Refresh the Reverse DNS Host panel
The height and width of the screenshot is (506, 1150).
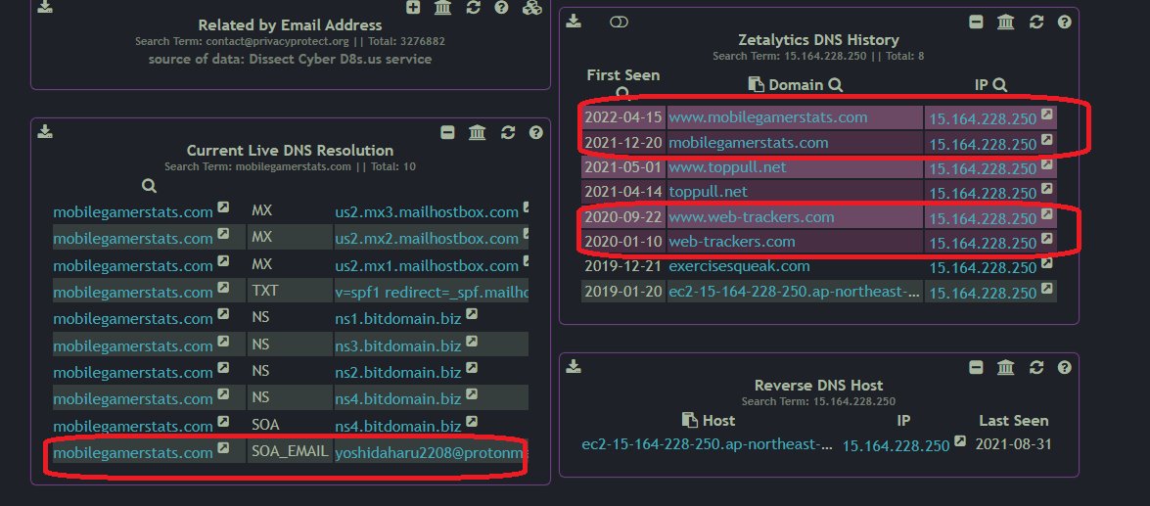tap(1036, 367)
